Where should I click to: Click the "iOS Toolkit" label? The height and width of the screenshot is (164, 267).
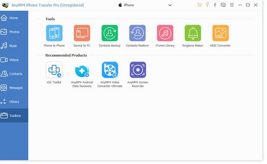(54, 82)
